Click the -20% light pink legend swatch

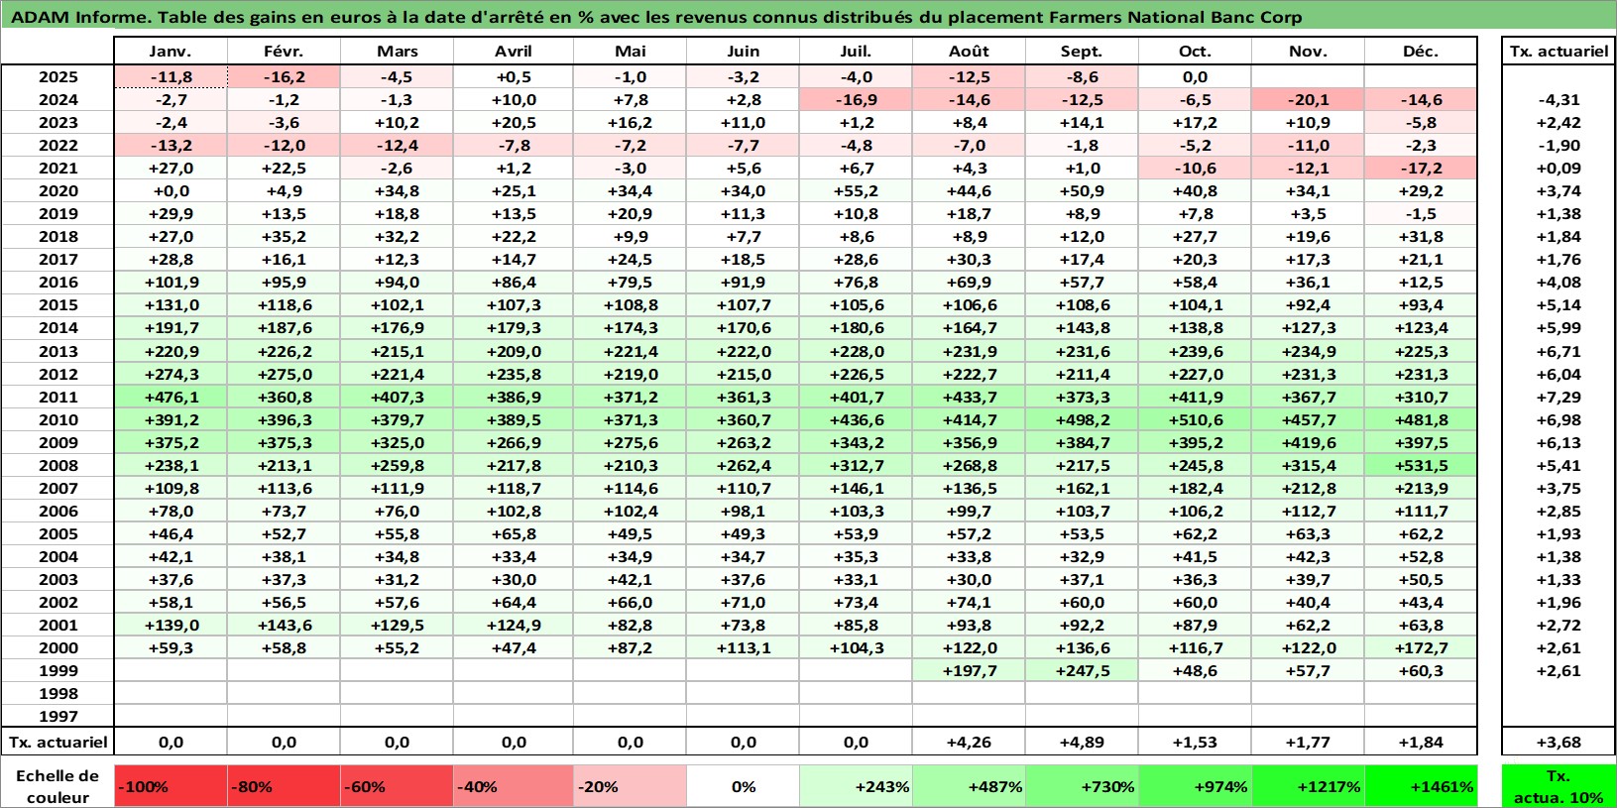pyautogui.click(x=630, y=786)
